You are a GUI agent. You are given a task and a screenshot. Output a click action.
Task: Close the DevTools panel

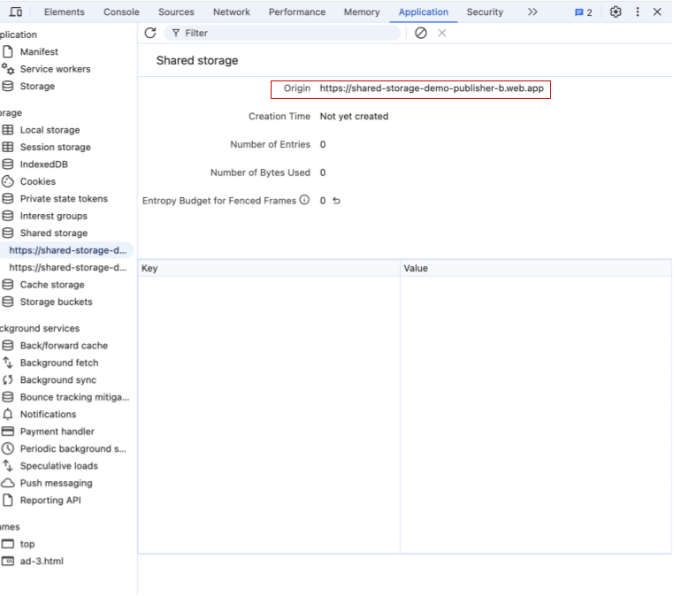(x=656, y=12)
